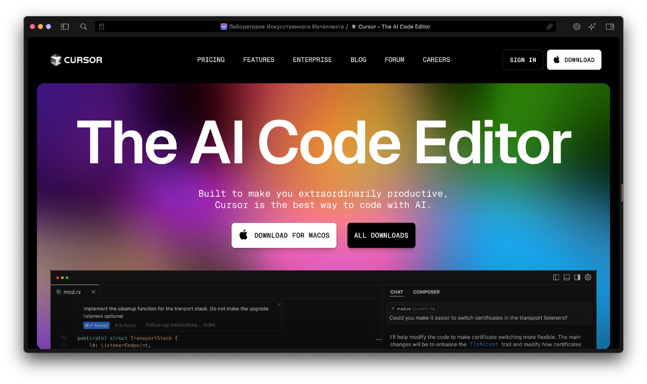Click the purple space icon in address bar

(x=224, y=26)
